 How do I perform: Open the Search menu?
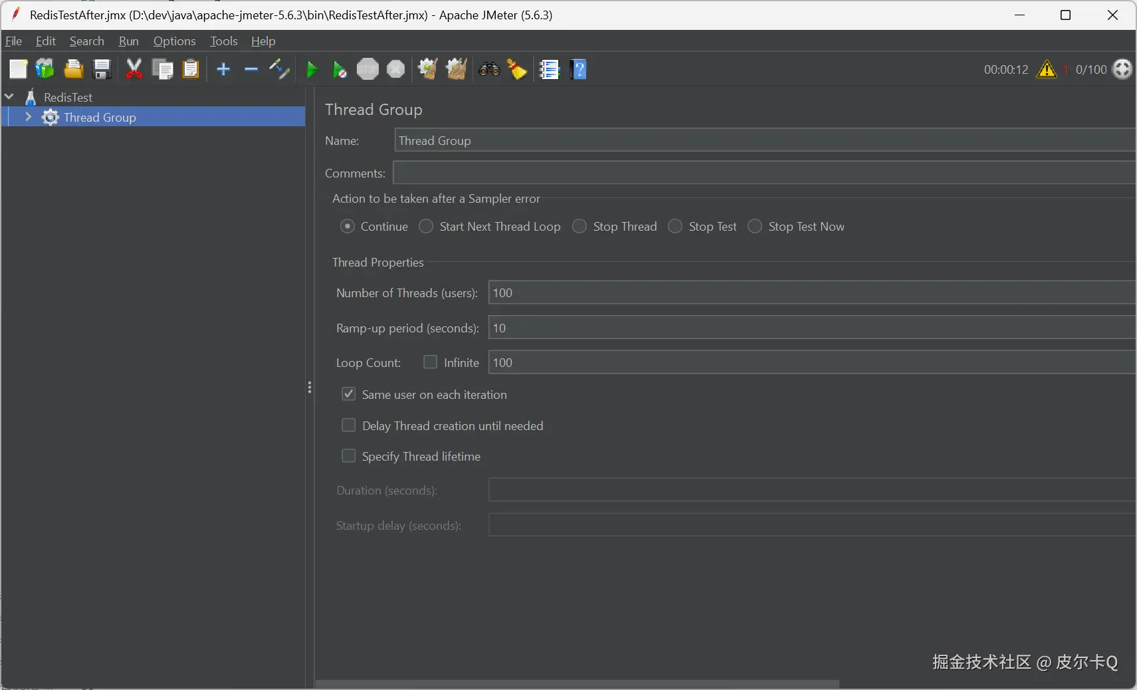click(87, 41)
